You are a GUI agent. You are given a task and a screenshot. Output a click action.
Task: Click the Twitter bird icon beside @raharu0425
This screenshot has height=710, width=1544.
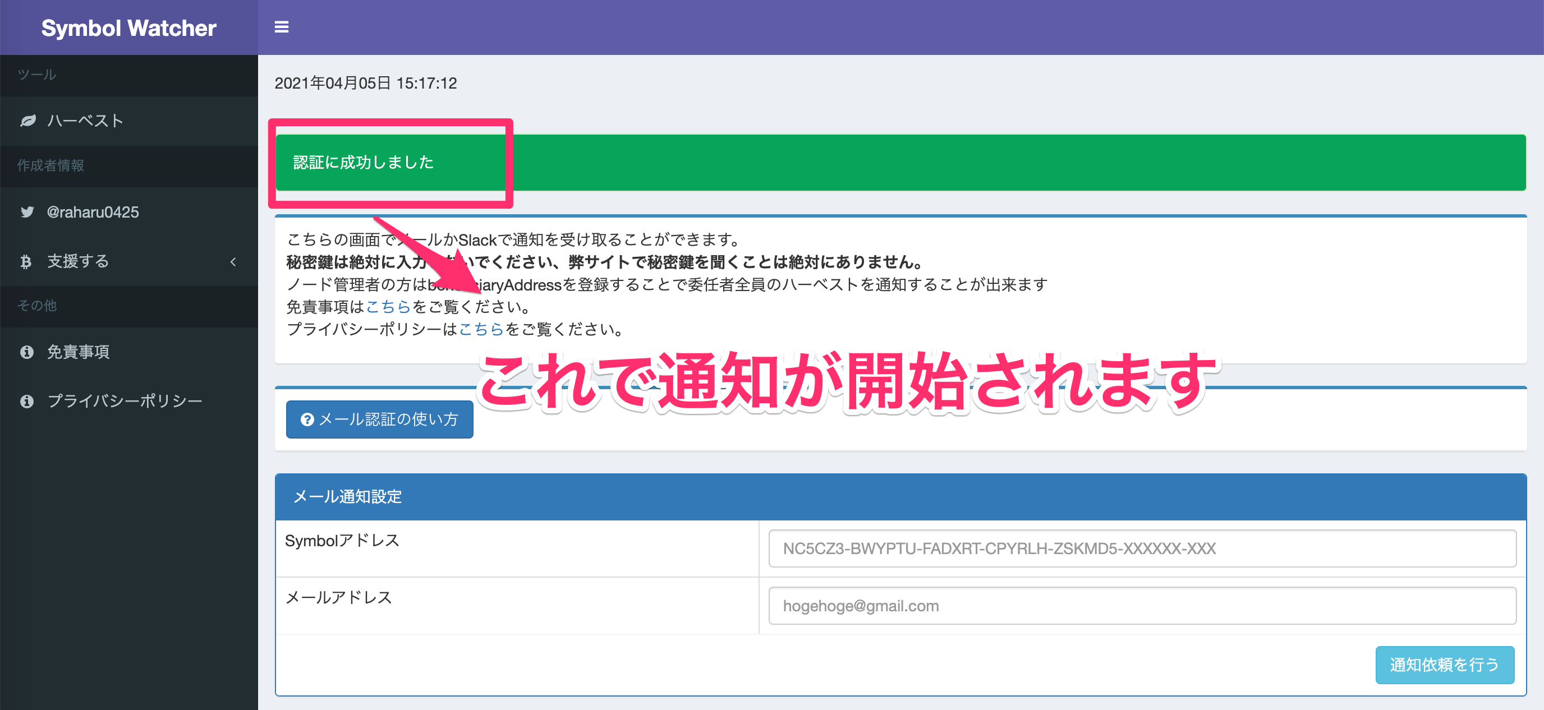(x=27, y=211)
